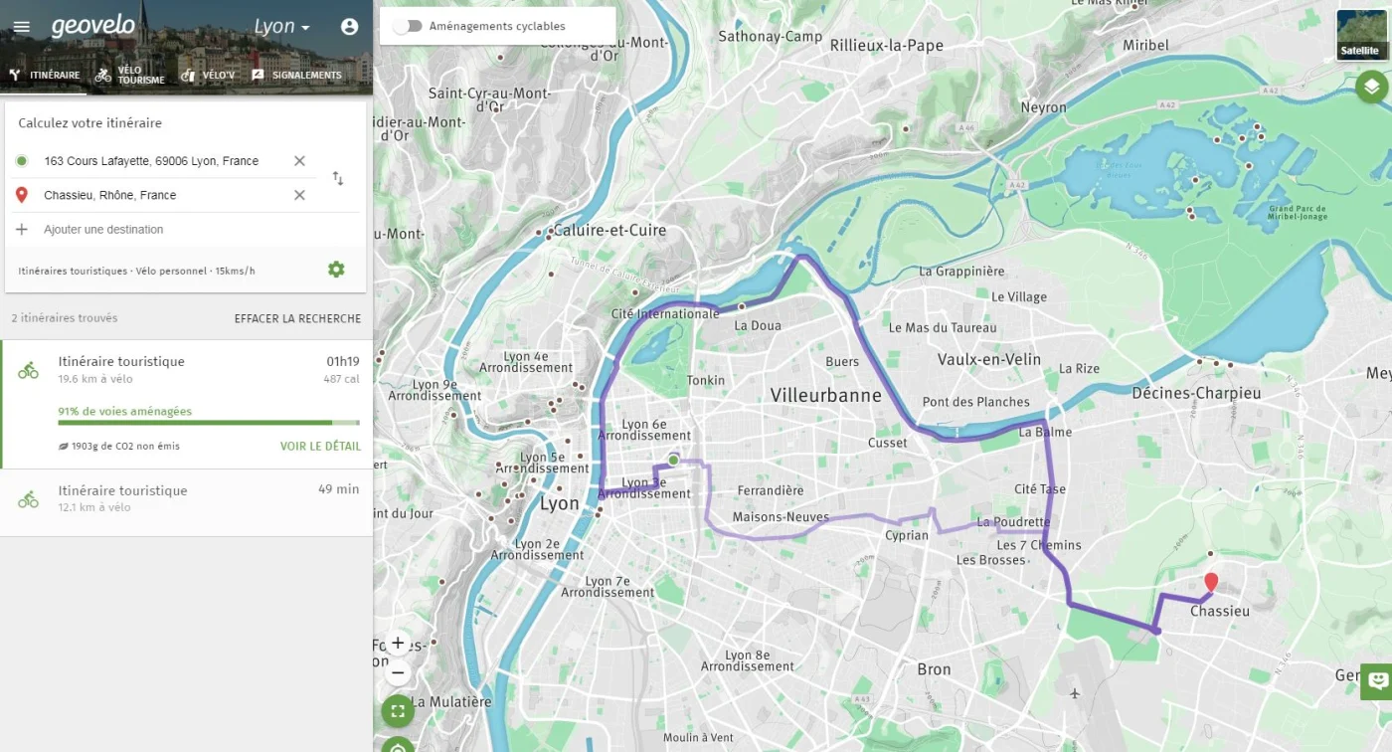Image resolution: width=1392 pixels, height=752 pixels.
Task: Click the bike icon of 01h19 itinerary
Action: point(28,371)
